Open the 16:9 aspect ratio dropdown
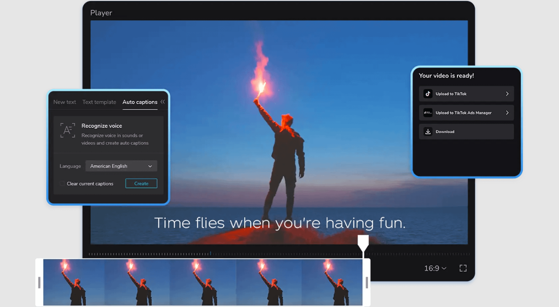 (435, 268)
